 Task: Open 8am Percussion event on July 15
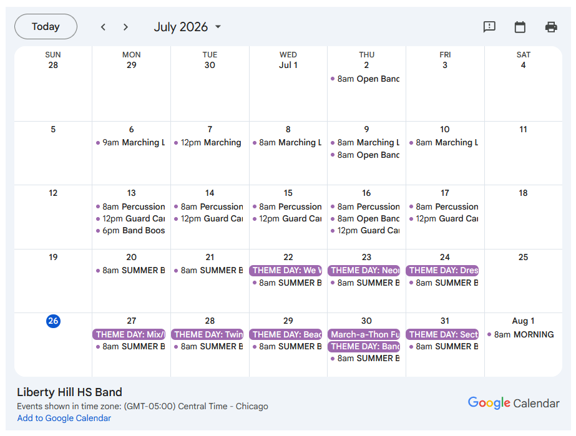(287, 206)
